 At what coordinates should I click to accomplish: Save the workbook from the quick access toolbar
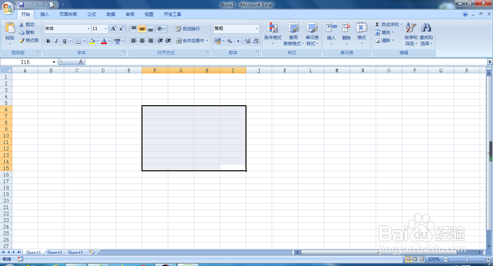point(21,5)
